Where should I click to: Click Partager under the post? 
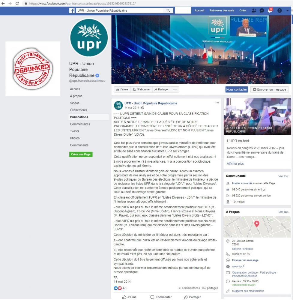click(x=192, y=297)
